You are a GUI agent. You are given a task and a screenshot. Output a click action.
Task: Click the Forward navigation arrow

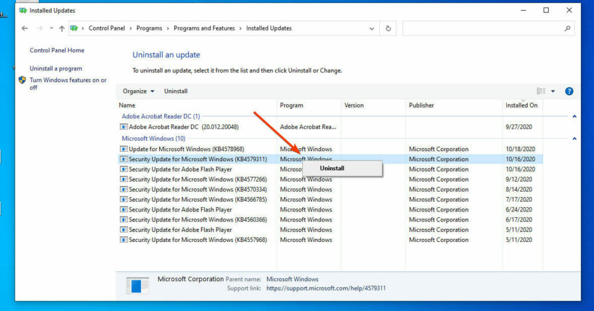click(39, 29)
